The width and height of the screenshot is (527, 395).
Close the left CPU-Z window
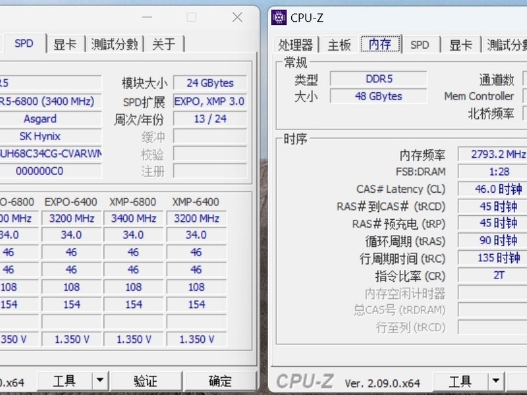tap(237, 17)
